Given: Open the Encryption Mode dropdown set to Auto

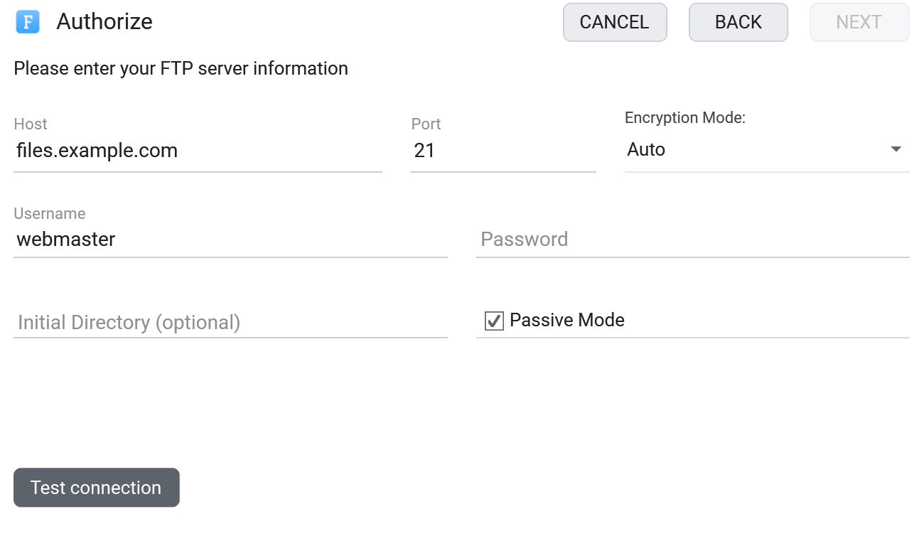Looking at the screenshot, I should tap(767, 150).
